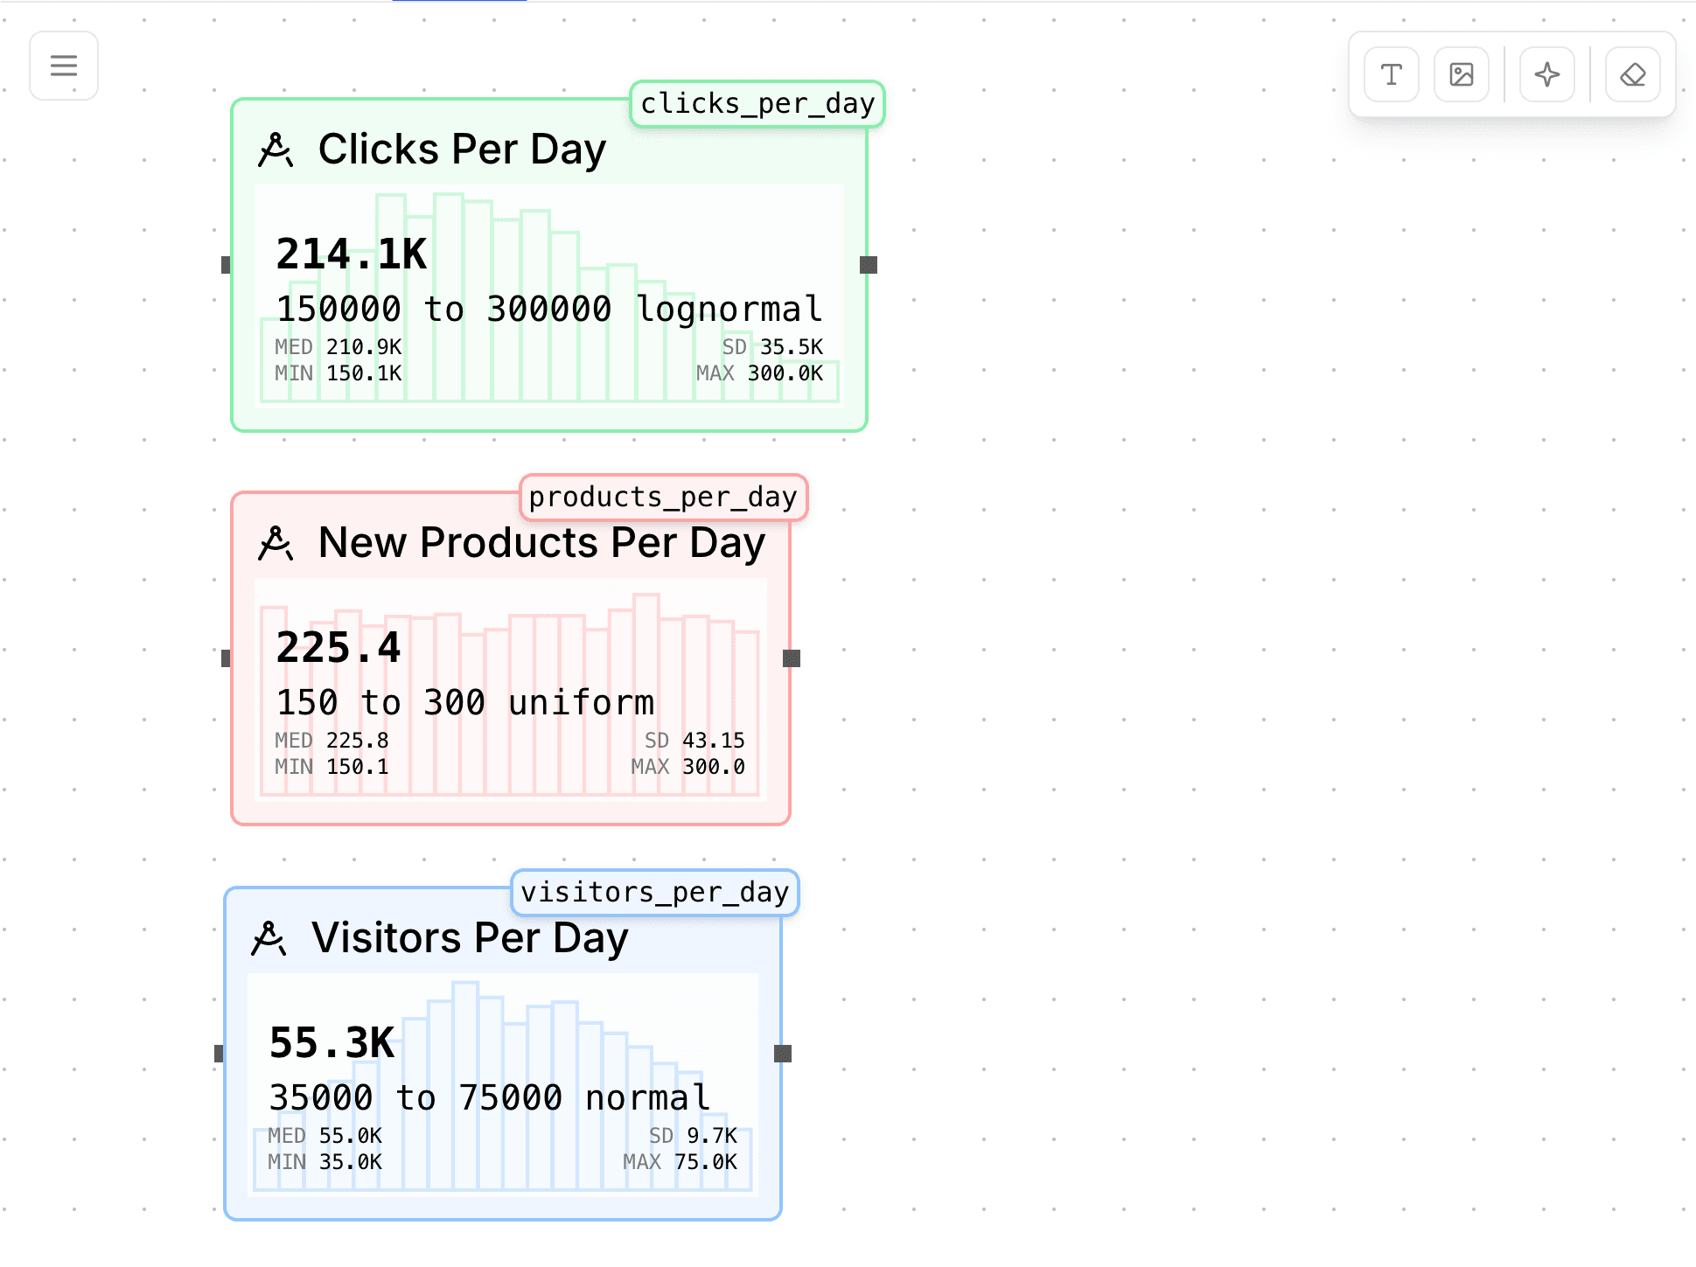Edit '150000 to 300000 lognormal' formula

point(548,310)
